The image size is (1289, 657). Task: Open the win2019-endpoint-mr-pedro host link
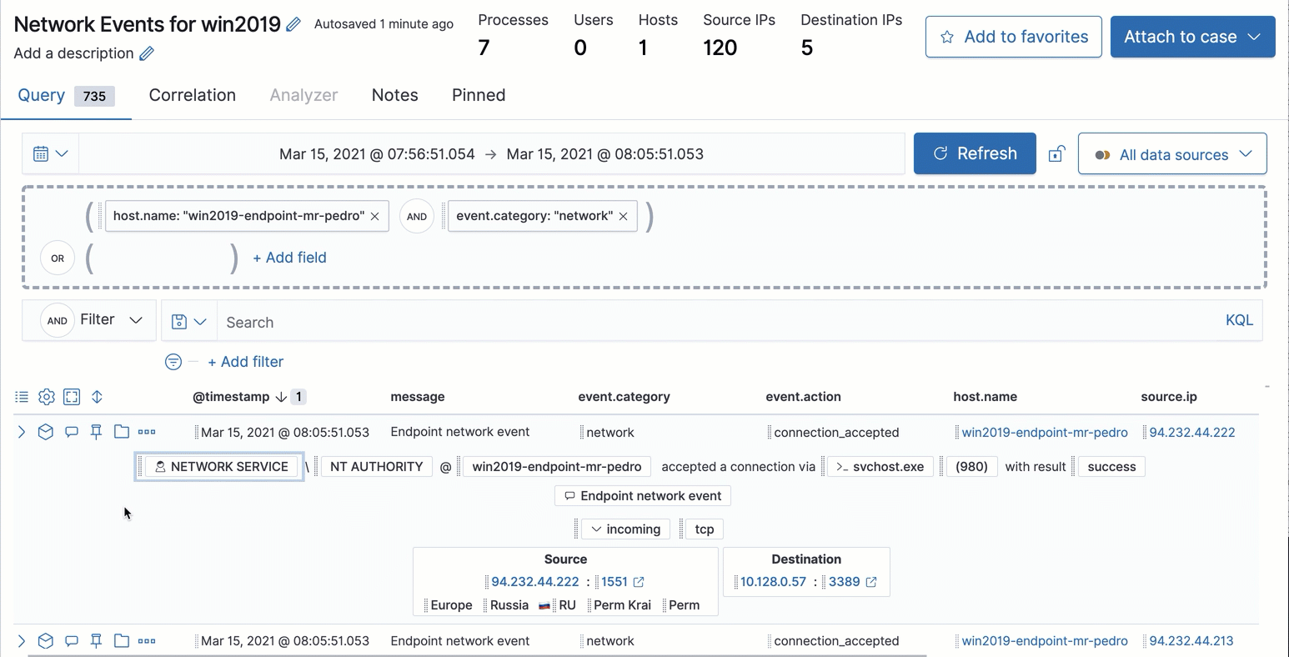click(x=1044, y=432)
